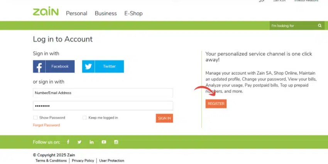Viewport: 328px width, 164px height.
Task: Open the Privacy Policy link
Action: pos(83,161)
